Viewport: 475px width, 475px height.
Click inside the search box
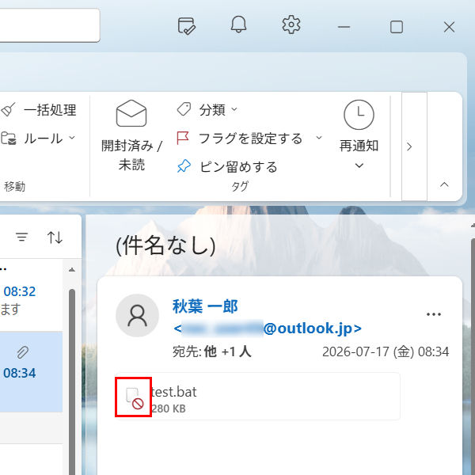(50, 25)
